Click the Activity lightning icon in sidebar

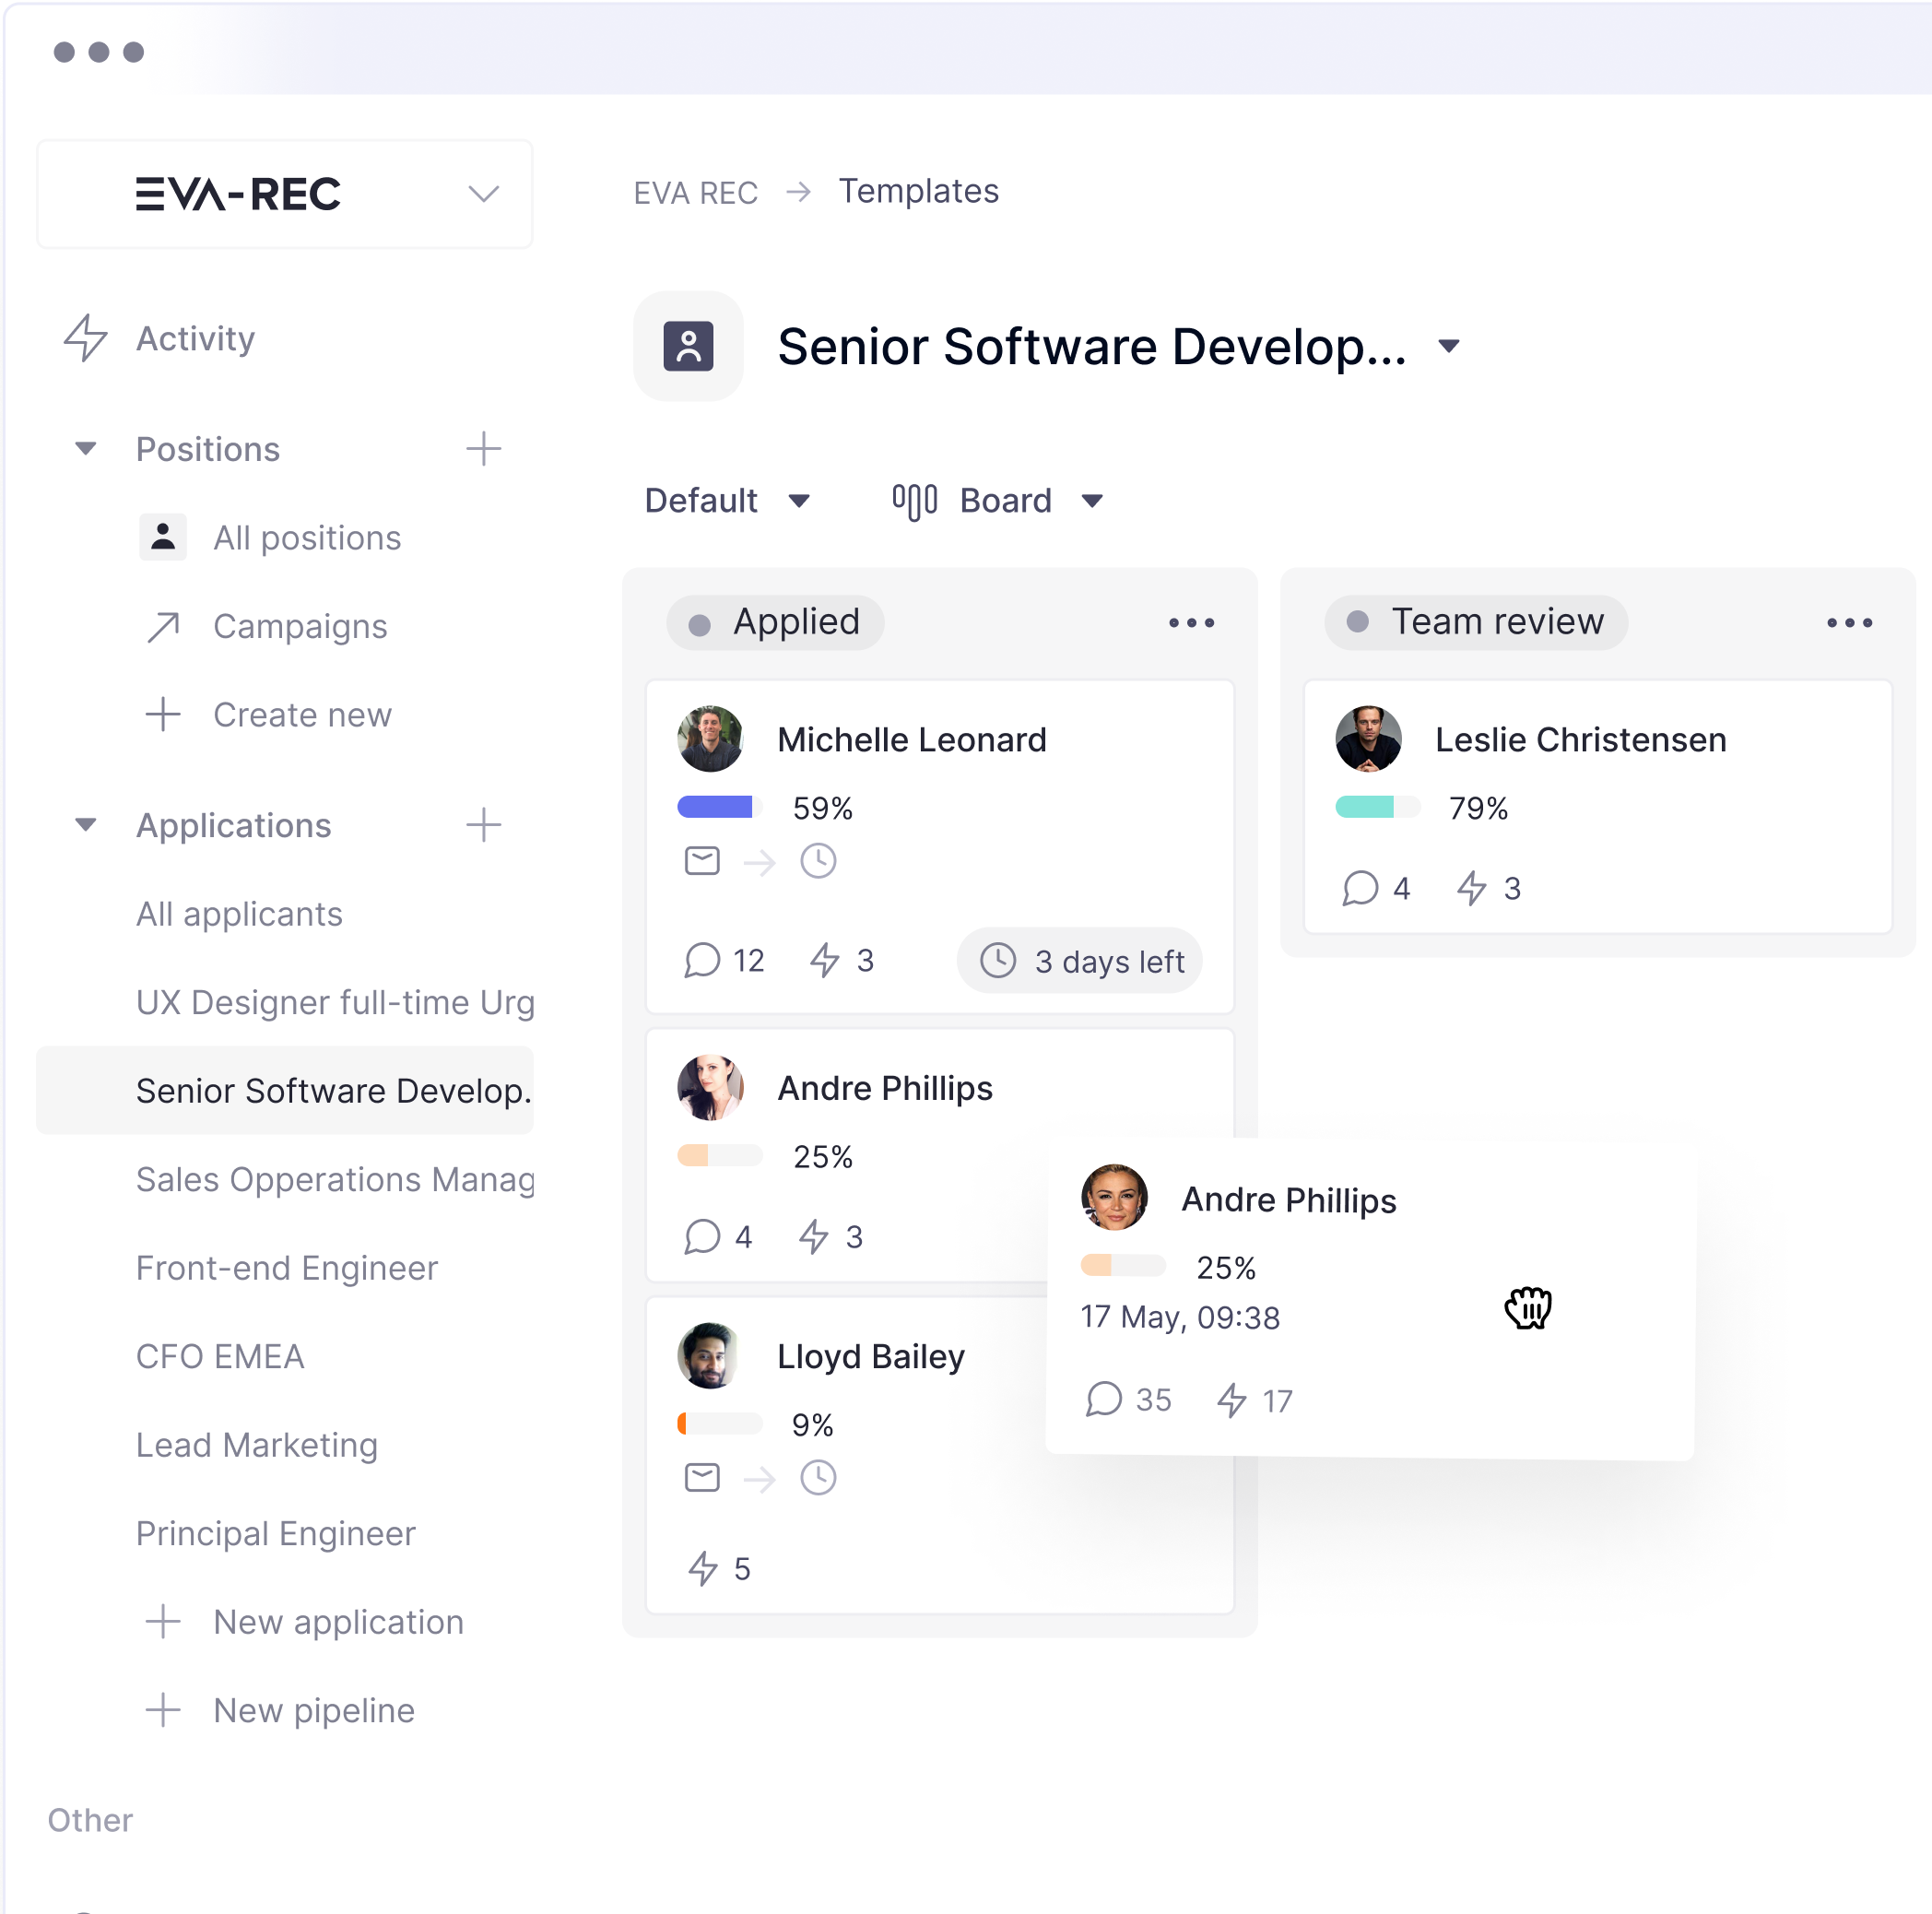[x=85, y=338]
